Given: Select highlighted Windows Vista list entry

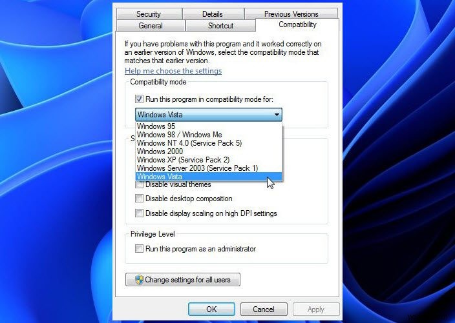Looking at the screenshot, I should [209, 177].
